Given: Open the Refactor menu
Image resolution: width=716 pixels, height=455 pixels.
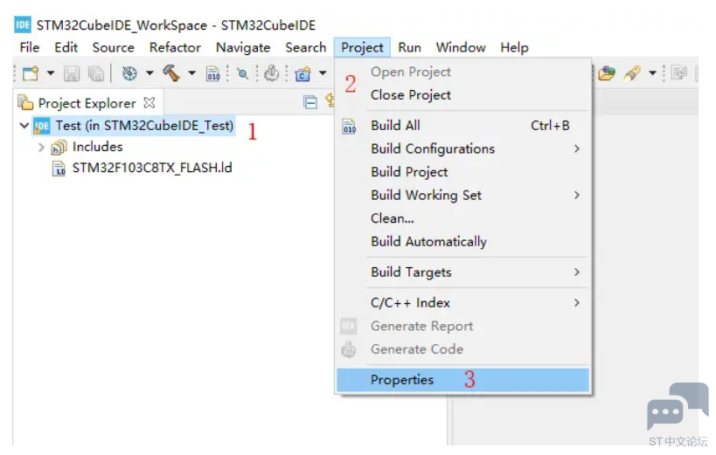Looking at the screenshot, I should pos(175,47).
